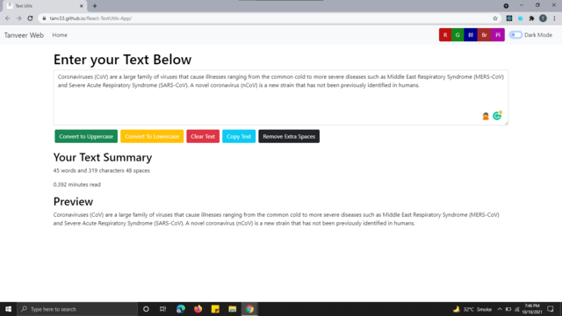Click the Grammarly icon in textarea
Image resolution: width=562 pixels, height=316 pixels.
(x=497, y=115)
